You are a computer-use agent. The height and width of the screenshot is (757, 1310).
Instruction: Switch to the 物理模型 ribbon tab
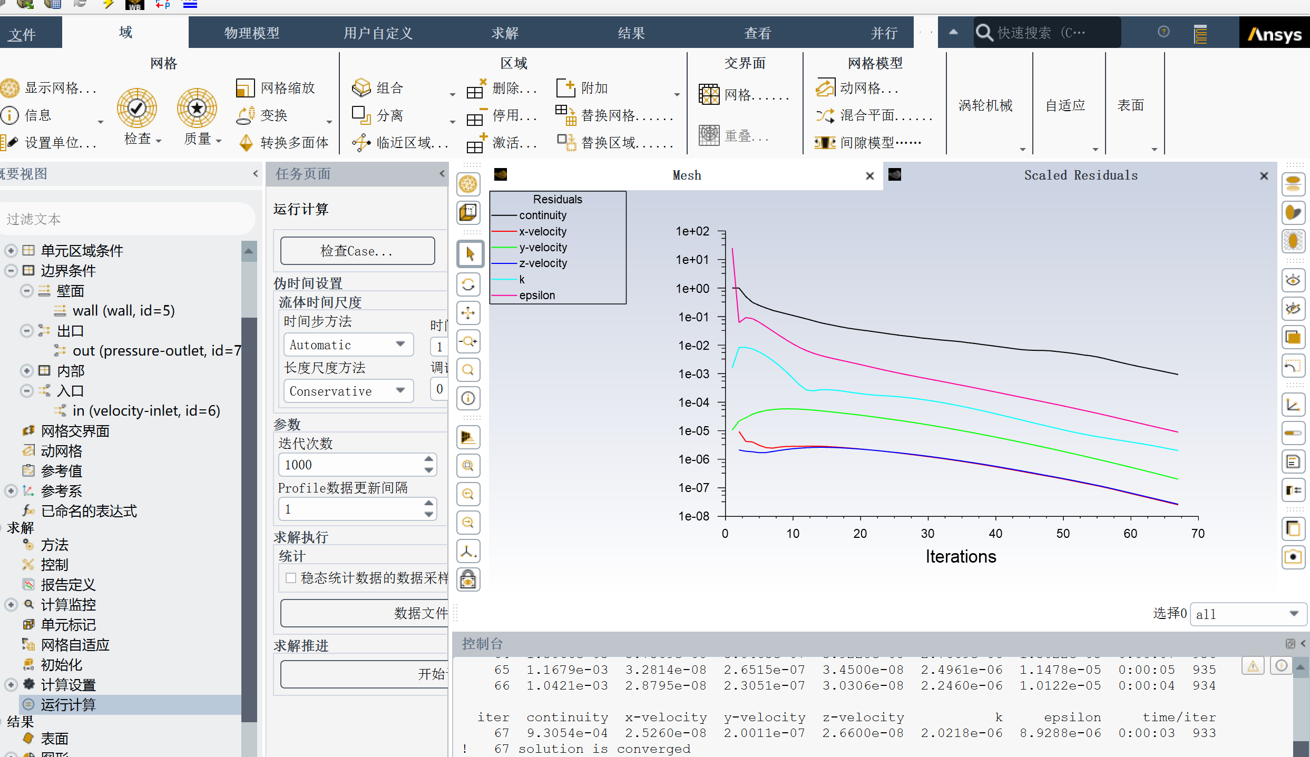pyautogui.click(x=252, y=33)
